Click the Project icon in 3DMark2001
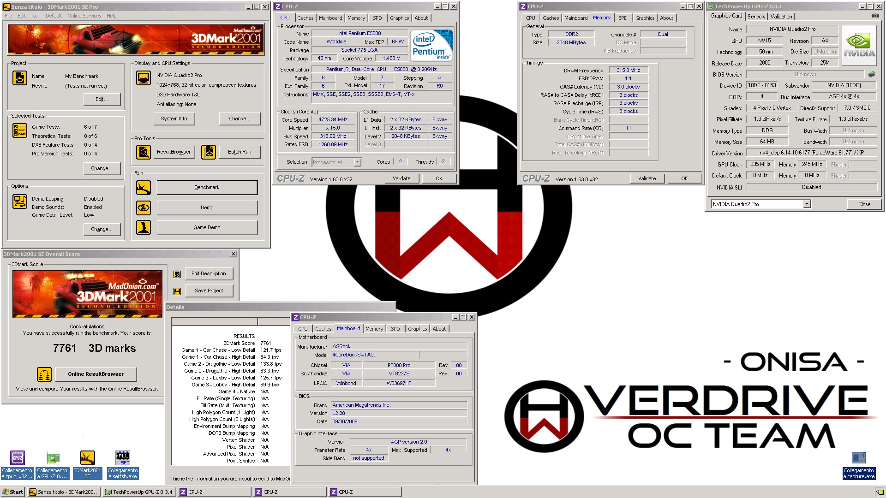Screen dimensions: 886x498 point(19,78)
